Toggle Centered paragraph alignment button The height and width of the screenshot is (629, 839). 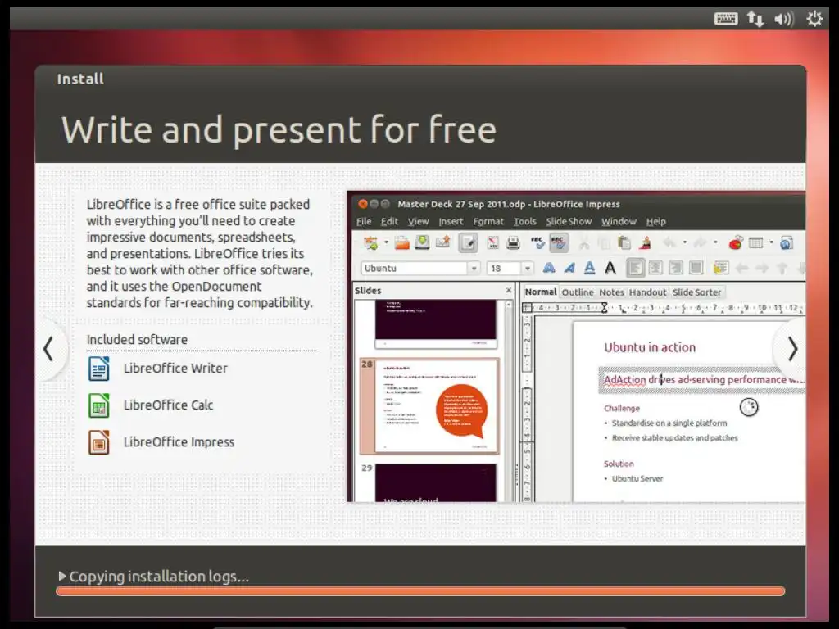point(655,268)
